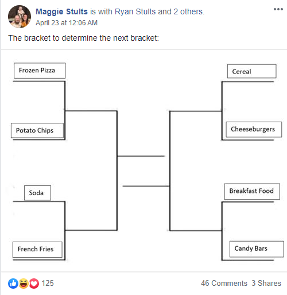Image resolution: width=287 pixels, height=295 pixels.
Task: Click the red Love heart reaction icon
Action: point(34,284)
